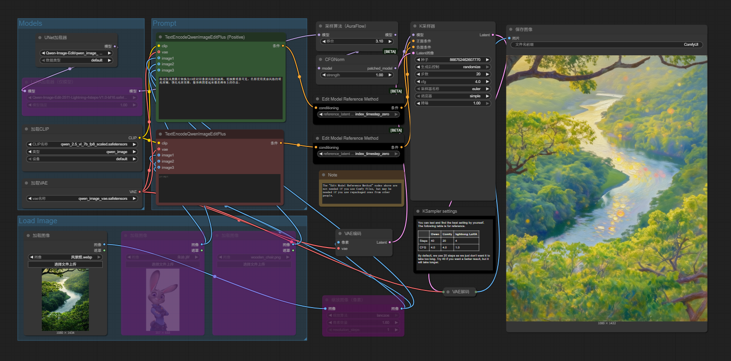The image size is (731, 361).
Task: Click the 风景照 river landscape input thumbnail
Action: click(65, 299)
